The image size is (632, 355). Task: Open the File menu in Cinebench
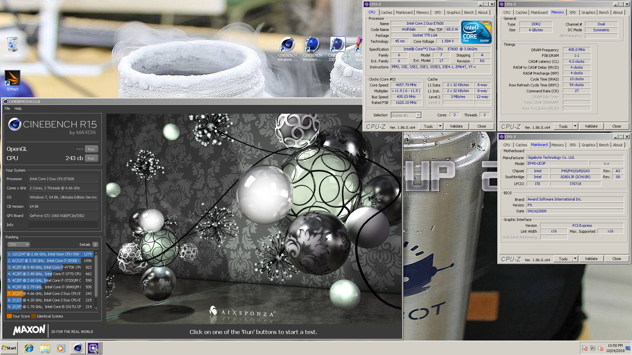pyautogui.click(x=7, y=108)
